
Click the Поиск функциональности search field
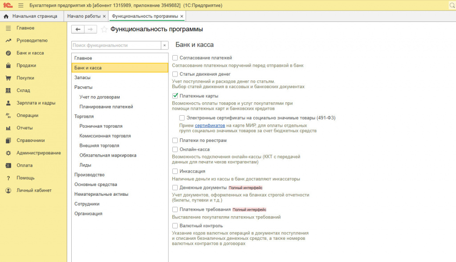coord(116,45)
